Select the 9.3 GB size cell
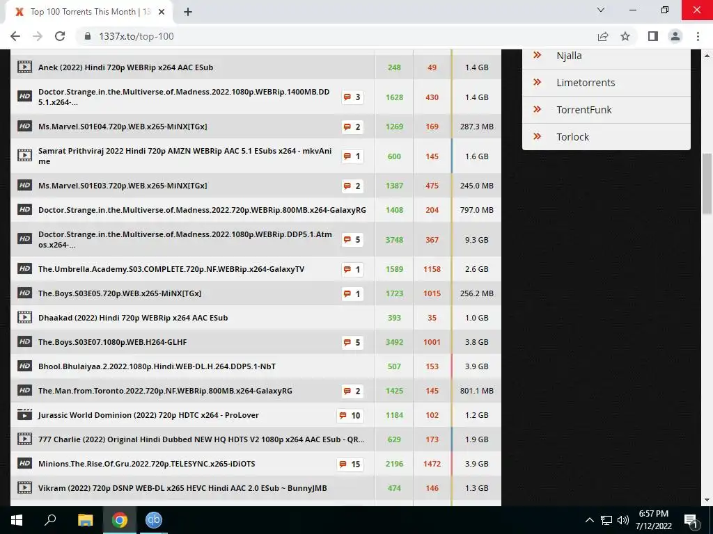 point(476,240)
